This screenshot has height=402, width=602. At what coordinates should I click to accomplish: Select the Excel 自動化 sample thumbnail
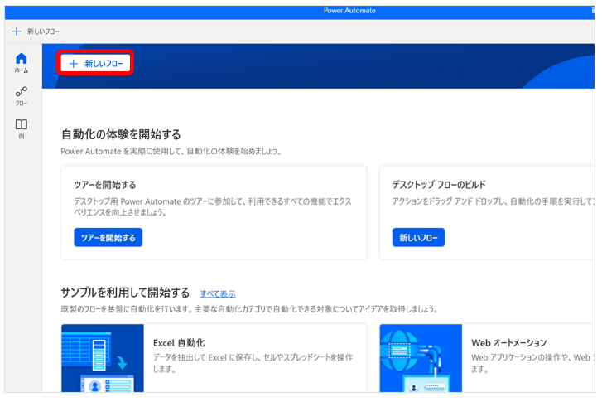point(103,358)
